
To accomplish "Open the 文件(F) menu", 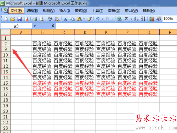I will point(16,11).
